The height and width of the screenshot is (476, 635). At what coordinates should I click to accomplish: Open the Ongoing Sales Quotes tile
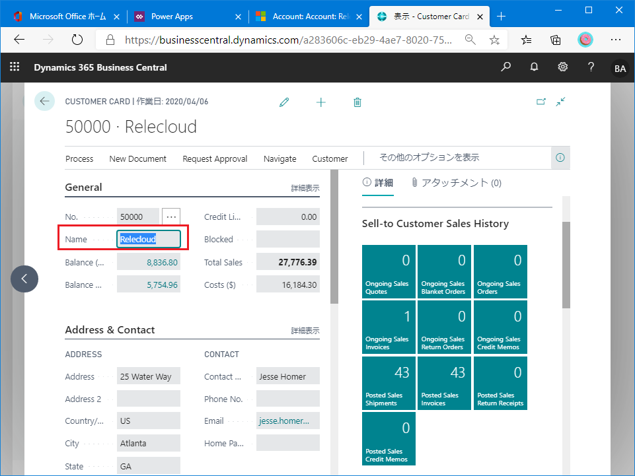(389, 271)
